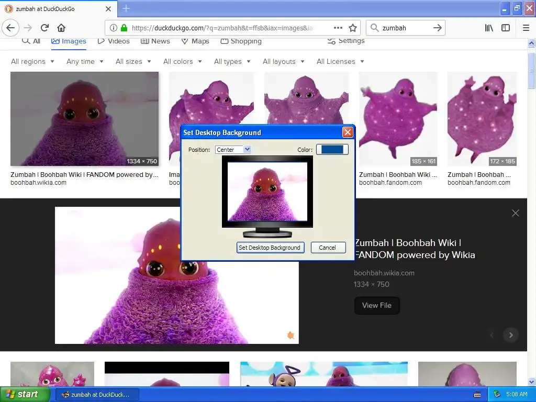536x402 pixels.
Task: Click Cancel in the dialog
Action: (328, 248)
